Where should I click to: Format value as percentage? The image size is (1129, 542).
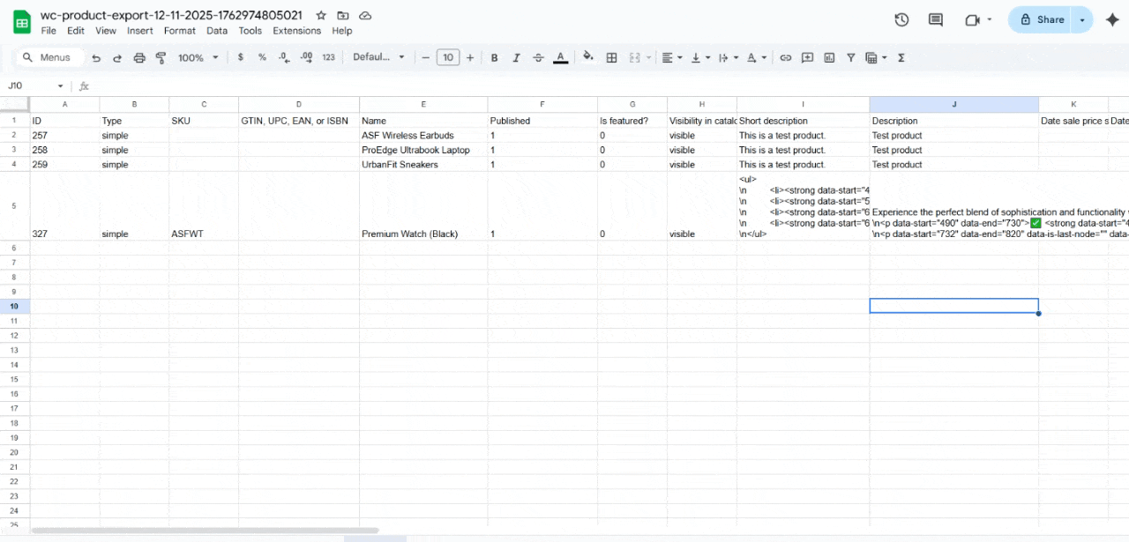pyautogui.click(x=261, y=57)
